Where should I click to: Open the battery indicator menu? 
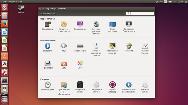click(x=170, y=2)
